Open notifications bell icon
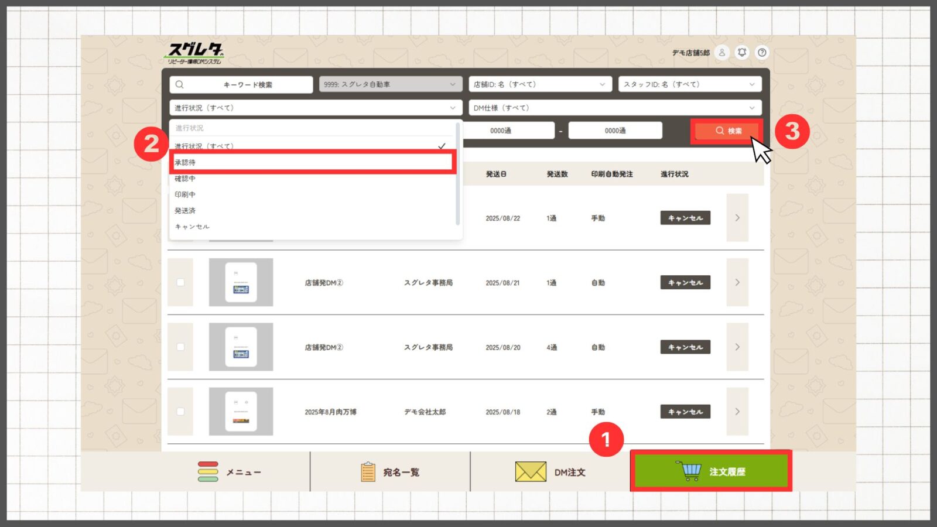The width and height of the screenshot is (937, 527). tap(742, 53)
